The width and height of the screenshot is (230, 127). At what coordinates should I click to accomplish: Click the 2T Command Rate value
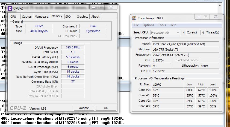tap(73, 82)
